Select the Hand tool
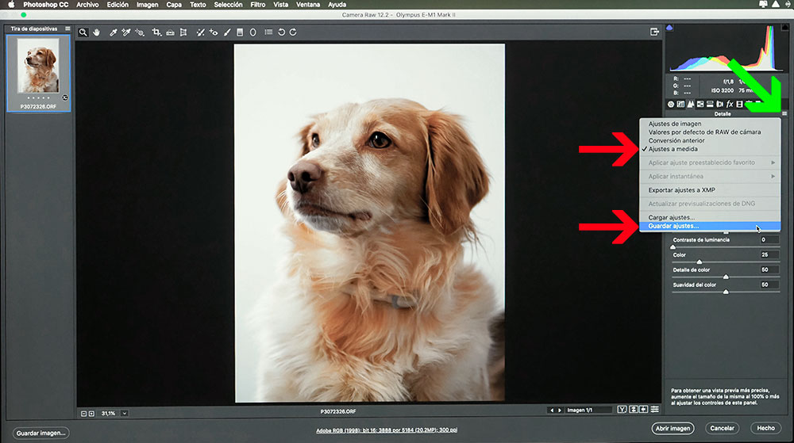 pyautogui.click(x=97, y=32)
